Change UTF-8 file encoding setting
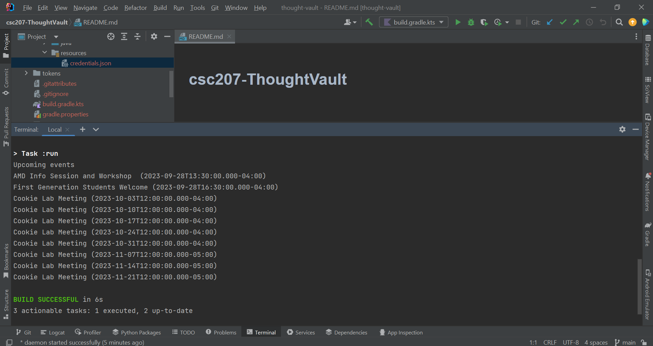This screenshot has width=653, height=346. coord(571,342)
